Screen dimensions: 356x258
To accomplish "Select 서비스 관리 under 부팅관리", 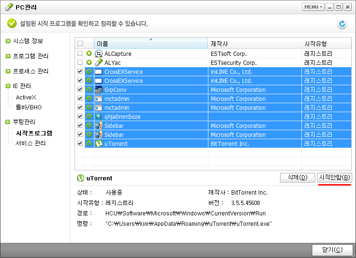I will [x=30, y=143].
